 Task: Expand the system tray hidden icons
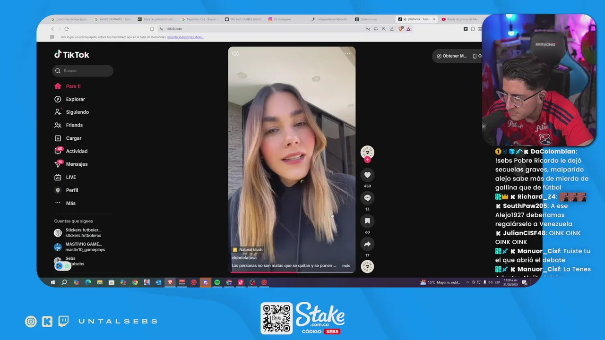[x=468, y=282]
